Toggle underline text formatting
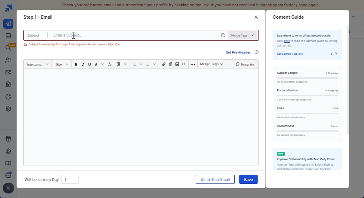This screenshot has height=198, width=364. [89, 64]
